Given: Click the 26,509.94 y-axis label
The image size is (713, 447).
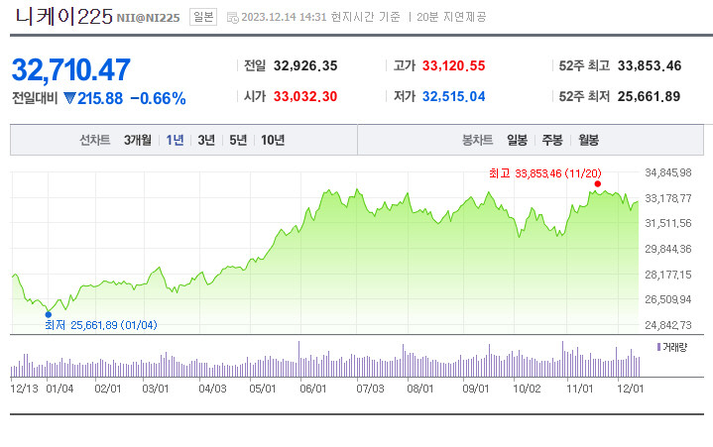Looking at the screenshot, I should [668, 299].
